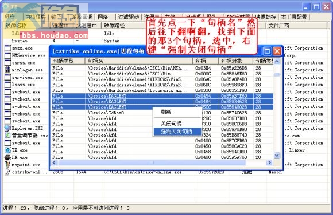
Task: Click the handle list scroll-down arrow
Action: [x=277, y=156]
